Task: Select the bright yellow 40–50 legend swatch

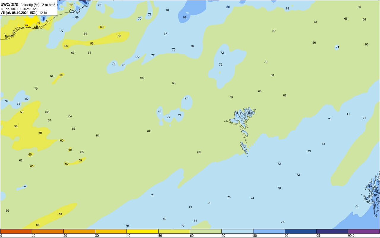Action: 142,231
